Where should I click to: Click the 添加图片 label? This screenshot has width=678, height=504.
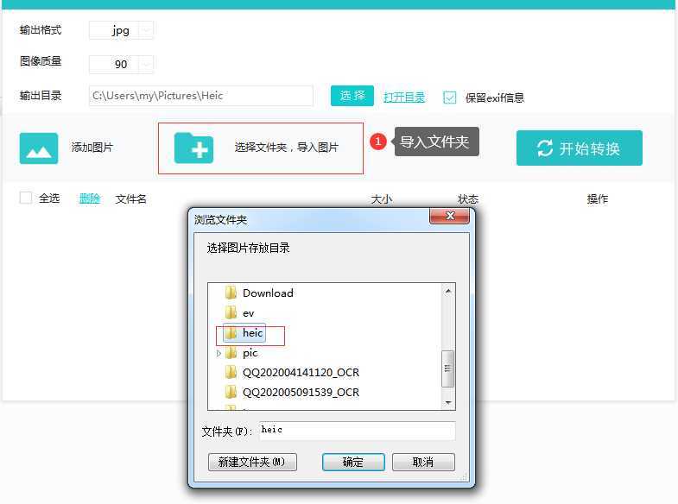pos(92,148)
